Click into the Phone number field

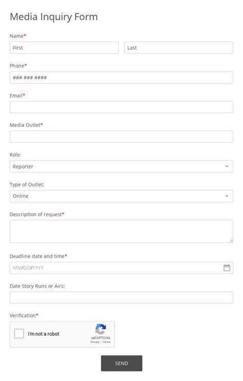pyautogui.click(x=121, y=77)
